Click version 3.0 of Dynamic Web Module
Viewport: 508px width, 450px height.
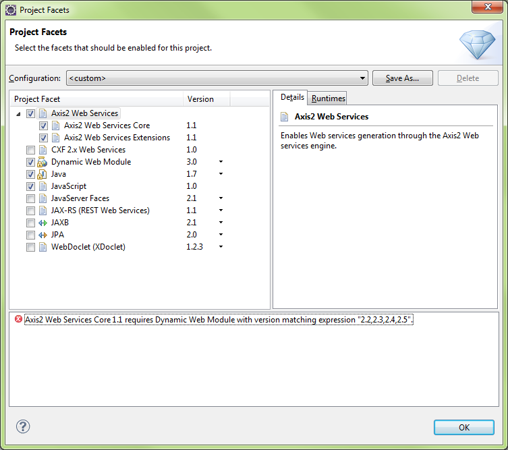pyautogui.click(x=192, y=162)
